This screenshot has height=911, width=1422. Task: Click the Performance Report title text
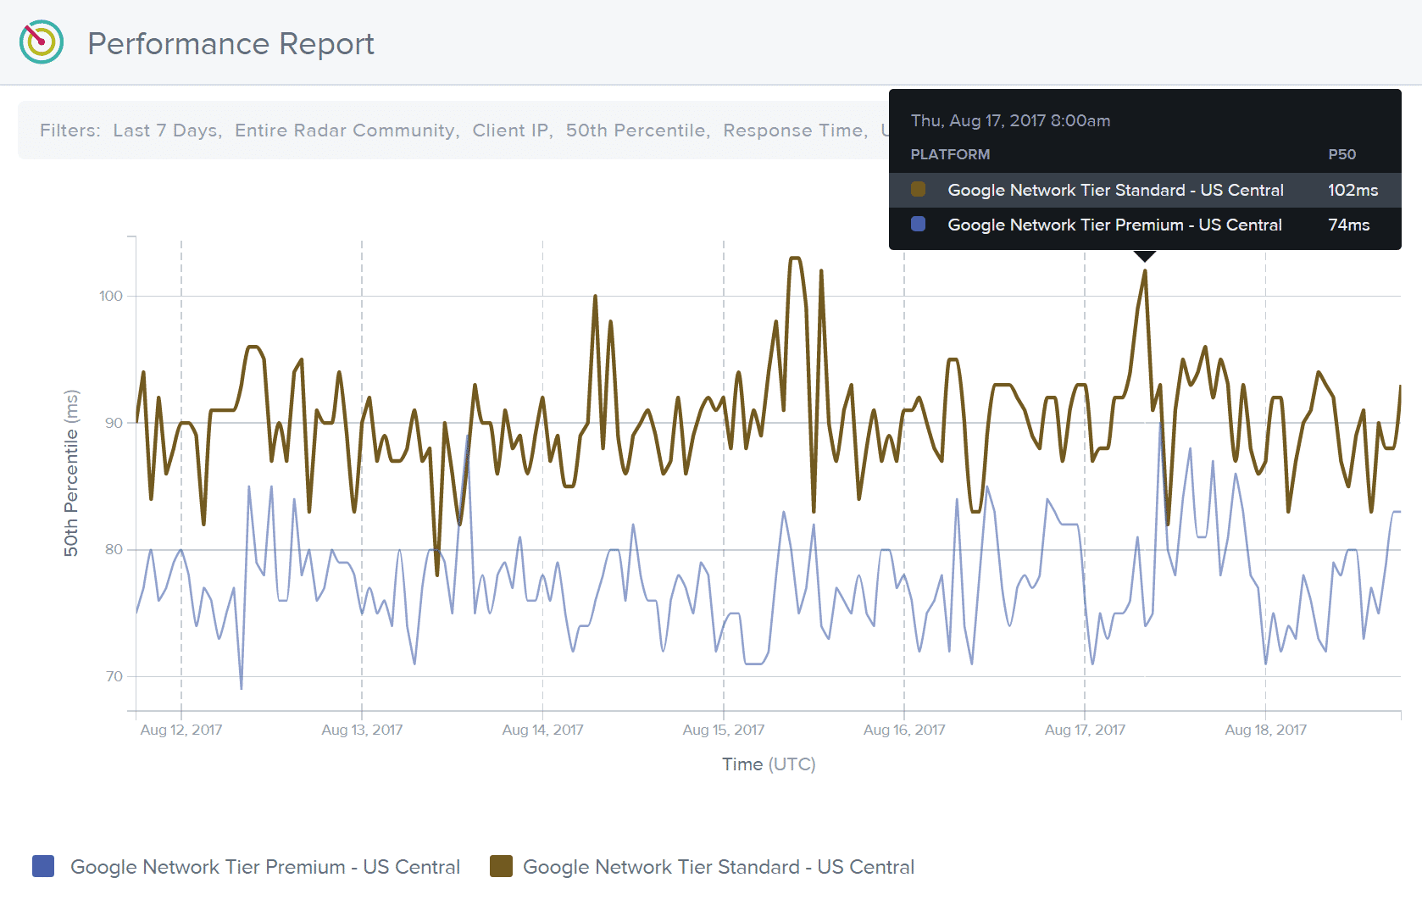(x=231, y=43)
